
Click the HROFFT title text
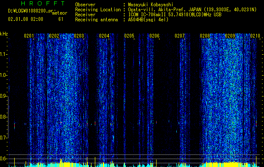point(43,3)
